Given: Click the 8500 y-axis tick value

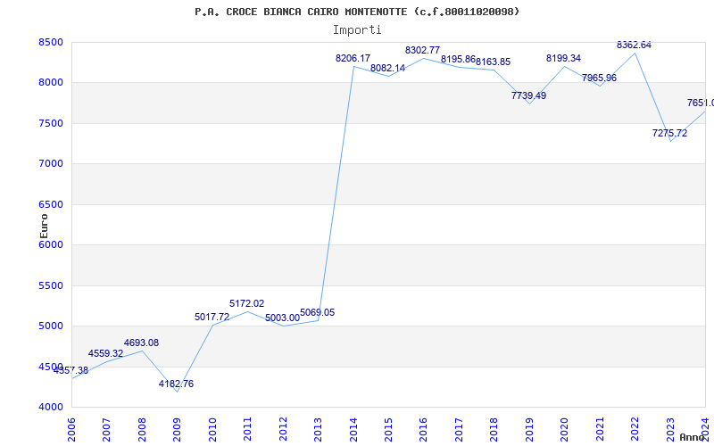Looking at the screenshot, I should [50, 42].
